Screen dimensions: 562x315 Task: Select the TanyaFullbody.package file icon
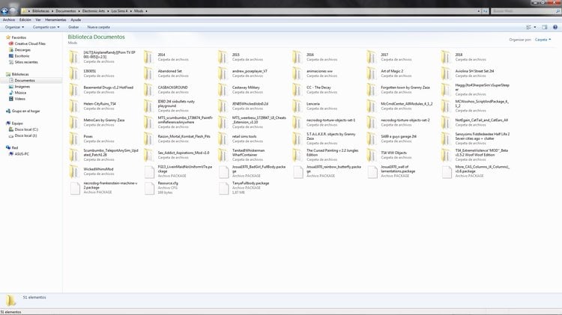(223, 189)
